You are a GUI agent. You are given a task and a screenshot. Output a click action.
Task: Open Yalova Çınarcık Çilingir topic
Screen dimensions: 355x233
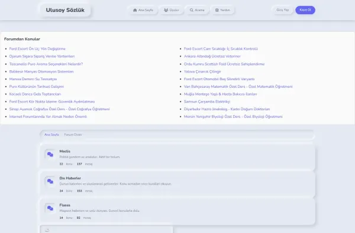[202, 71]
